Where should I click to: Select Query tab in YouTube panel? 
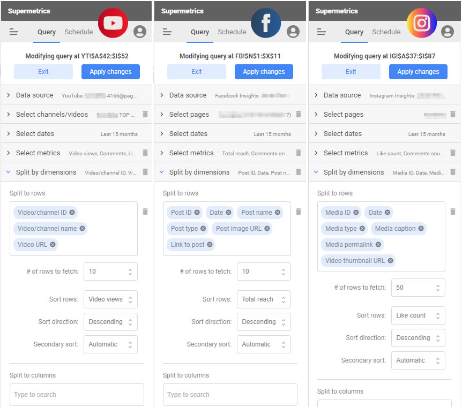(x=47, y=32)
